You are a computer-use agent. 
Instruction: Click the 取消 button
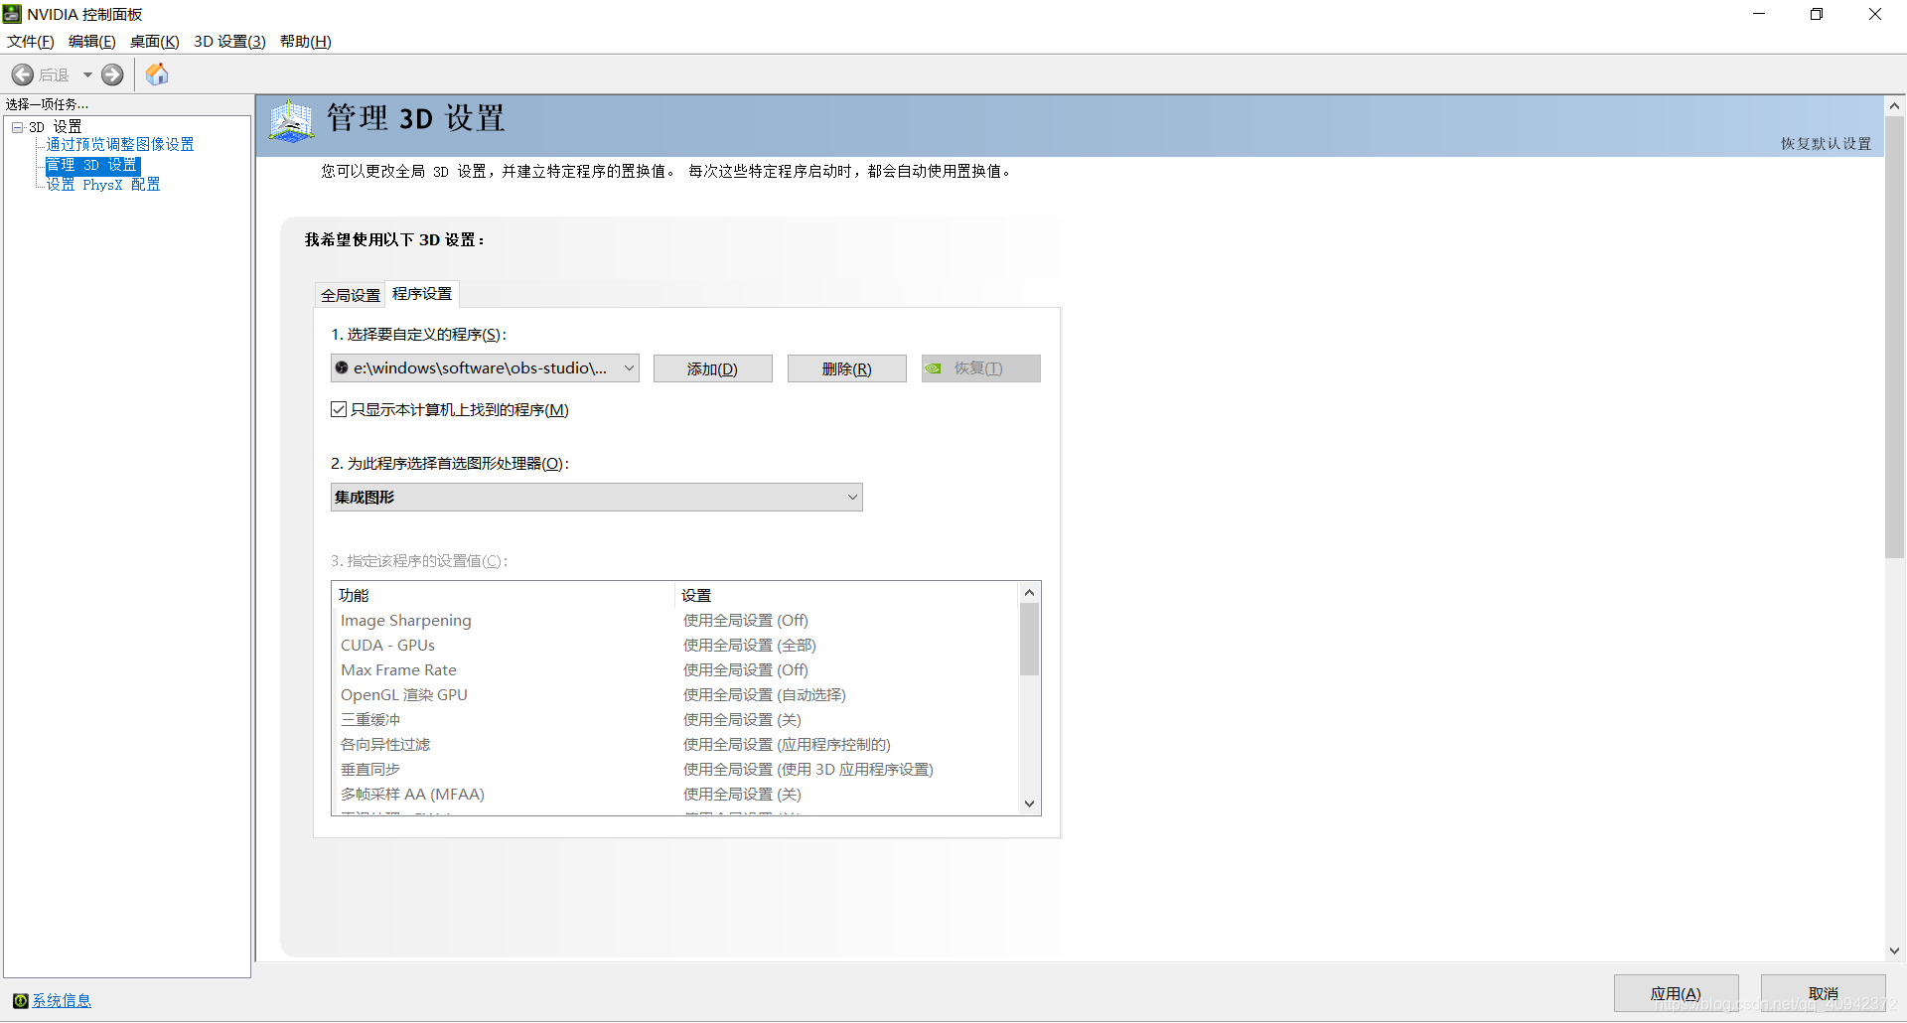coord(1823,993)
